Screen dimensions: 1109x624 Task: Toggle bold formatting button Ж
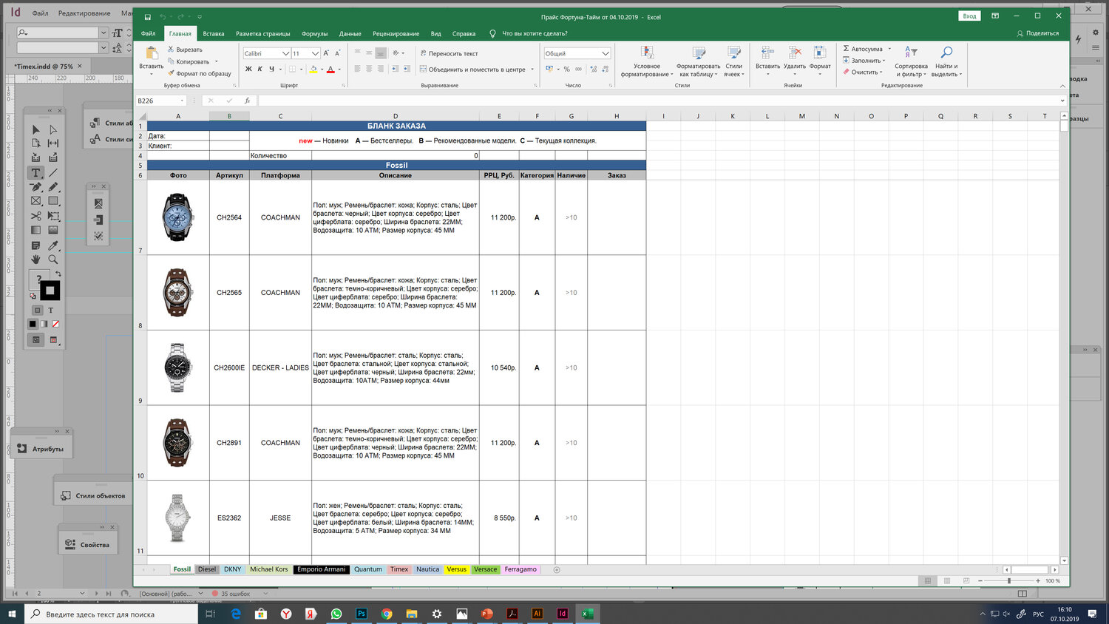[248, 69]
